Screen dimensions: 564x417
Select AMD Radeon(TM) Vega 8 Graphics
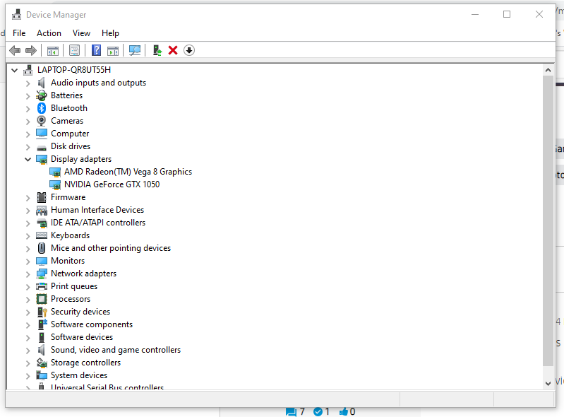click(128, 172)
